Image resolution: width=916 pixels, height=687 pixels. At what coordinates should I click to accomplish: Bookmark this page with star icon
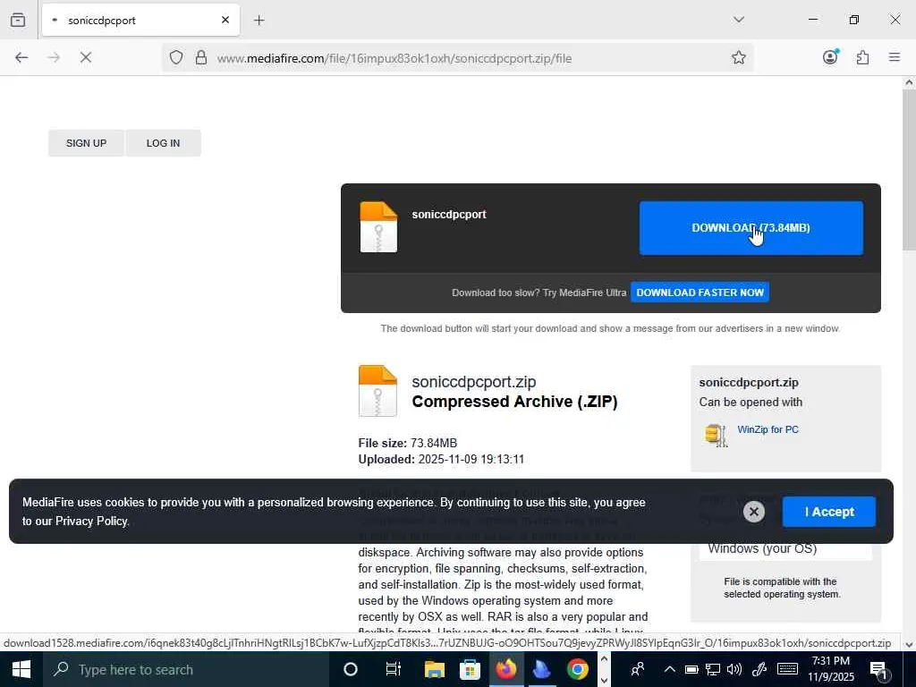click(x=738, y=57)
